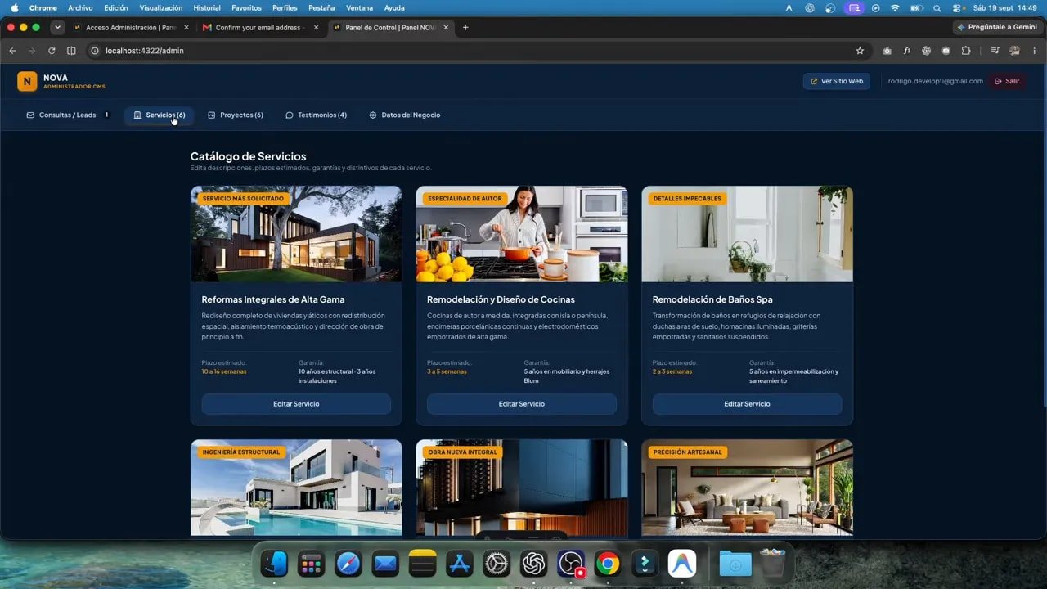Click the Pregúntale a Gemini button

click(997, 27)
